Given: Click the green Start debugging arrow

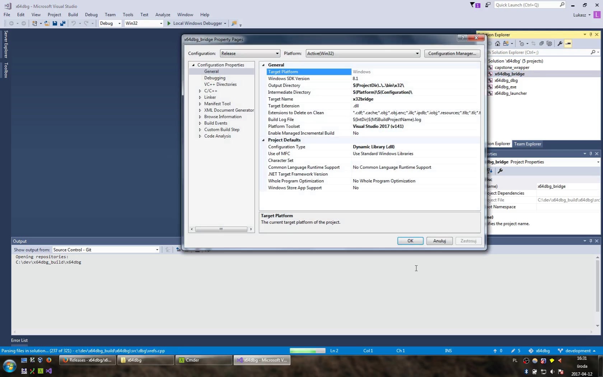Looking at the screenshot, I should pyautogui.click(x=169, y=23).
